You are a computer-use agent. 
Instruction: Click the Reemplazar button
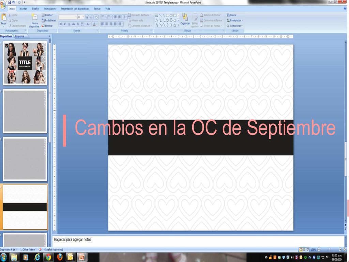[234, 20]
